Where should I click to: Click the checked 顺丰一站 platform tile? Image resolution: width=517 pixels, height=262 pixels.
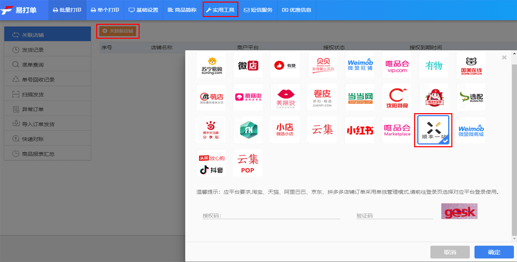434,130
